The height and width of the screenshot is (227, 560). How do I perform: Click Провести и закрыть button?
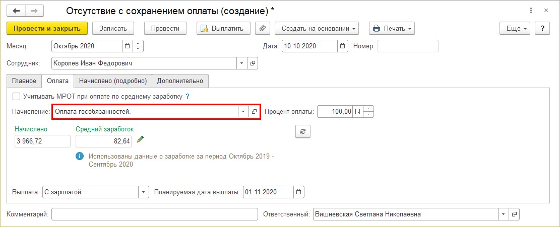point(47,29)
